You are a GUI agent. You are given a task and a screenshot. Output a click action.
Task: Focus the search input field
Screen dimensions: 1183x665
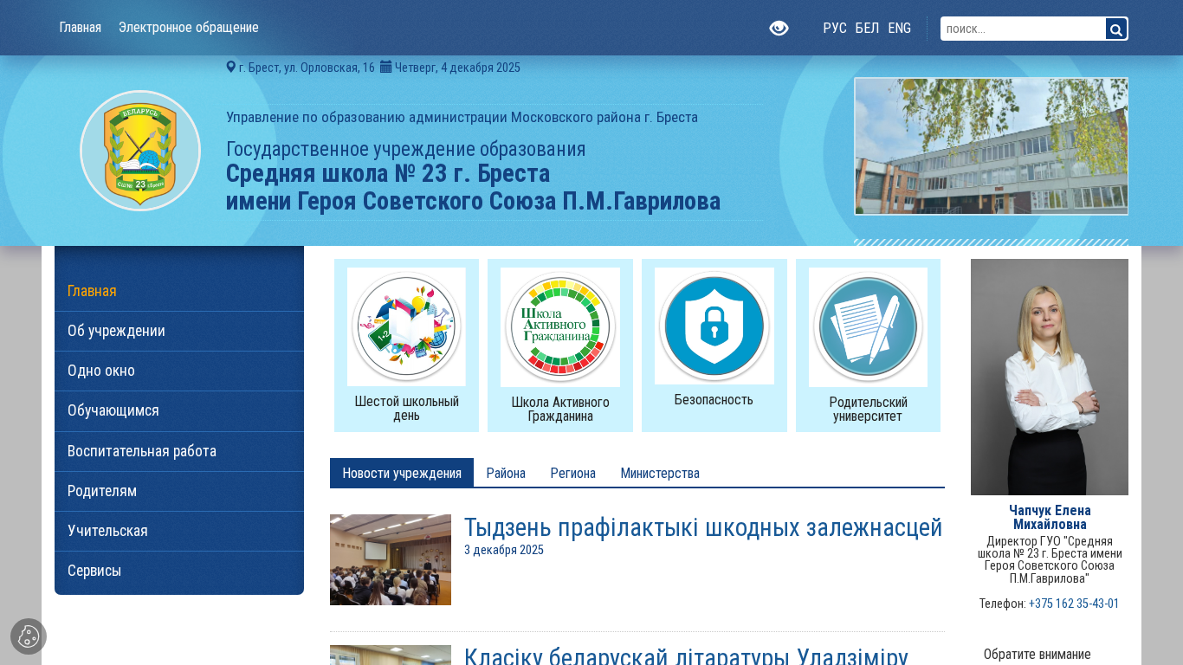coord(1024,29)
